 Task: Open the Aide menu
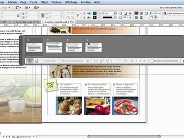tap(97, 2)
